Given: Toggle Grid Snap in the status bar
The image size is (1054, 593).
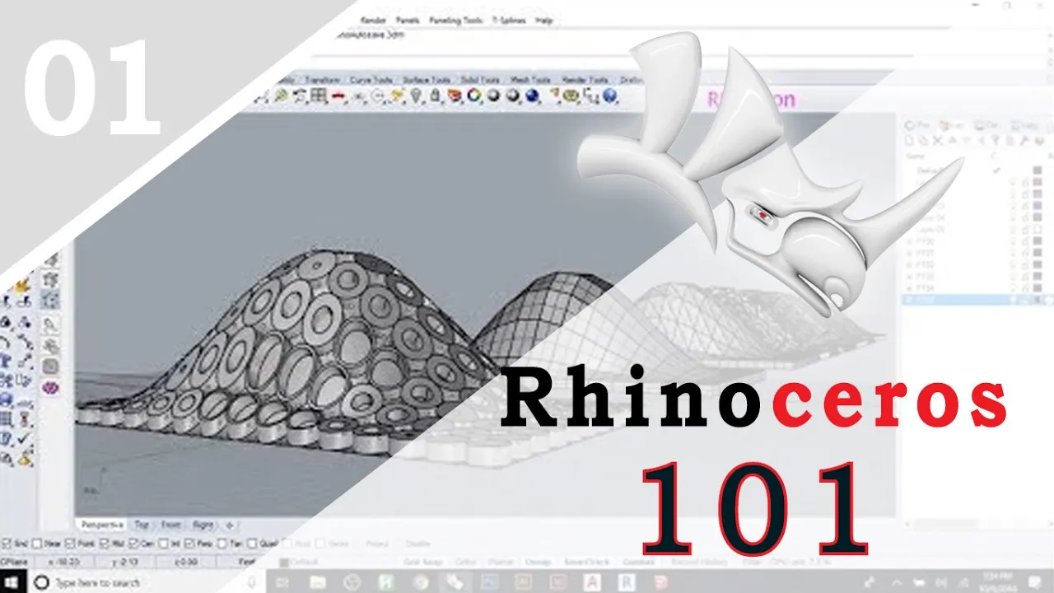Looking at the screenshot, I should pos(425,562).
